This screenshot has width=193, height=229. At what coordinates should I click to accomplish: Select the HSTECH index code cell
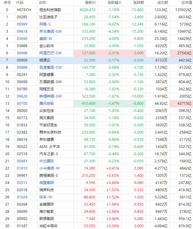pyautogui.click(x=24, y=10)
